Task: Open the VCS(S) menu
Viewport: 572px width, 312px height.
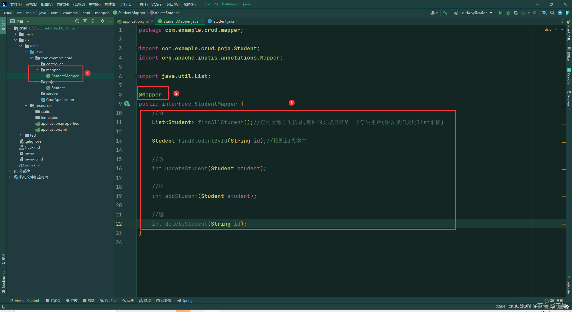Action: pos(157,4)
